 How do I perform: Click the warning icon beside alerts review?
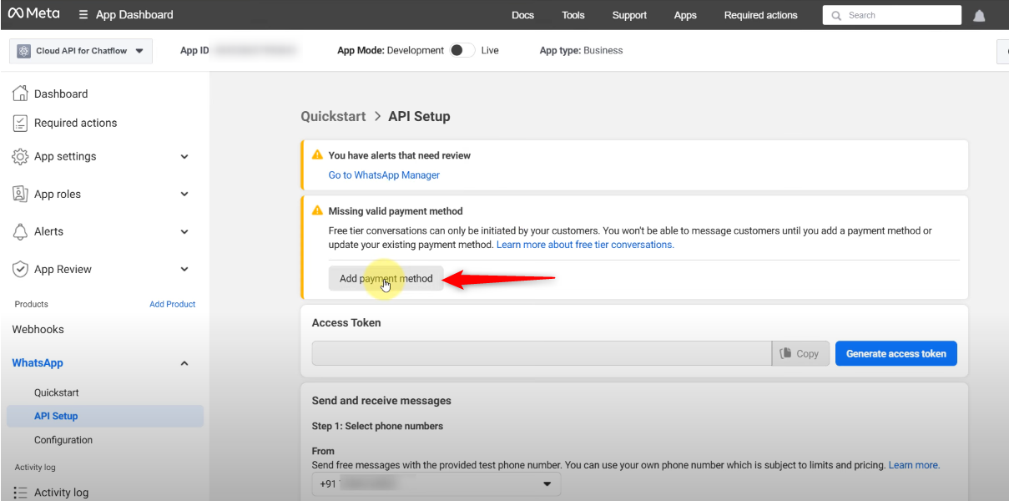click(x=317, y=155)
